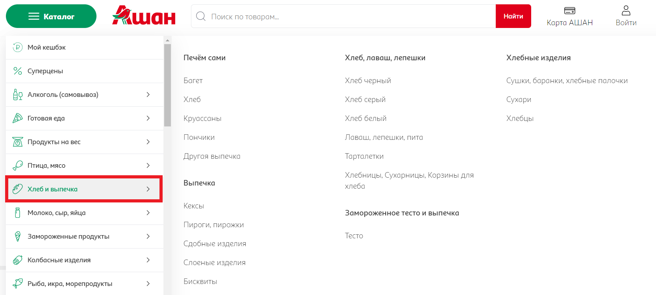Expand Рыба, икра, морепродукты chevron

point(148,284)
